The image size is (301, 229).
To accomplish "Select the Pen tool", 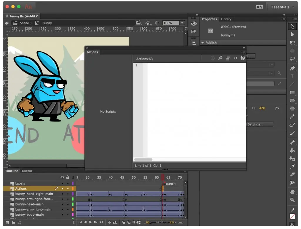I will (292, 68).
